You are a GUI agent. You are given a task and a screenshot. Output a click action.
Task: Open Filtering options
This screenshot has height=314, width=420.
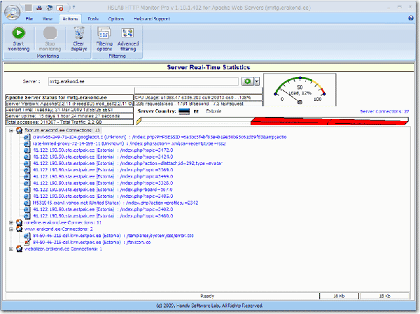point(104,33)
